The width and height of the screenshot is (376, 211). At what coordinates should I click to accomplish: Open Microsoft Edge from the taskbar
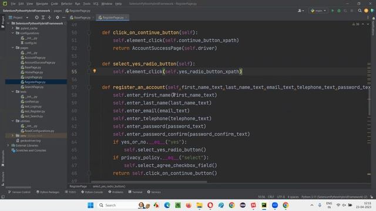[x=167, y=205]
